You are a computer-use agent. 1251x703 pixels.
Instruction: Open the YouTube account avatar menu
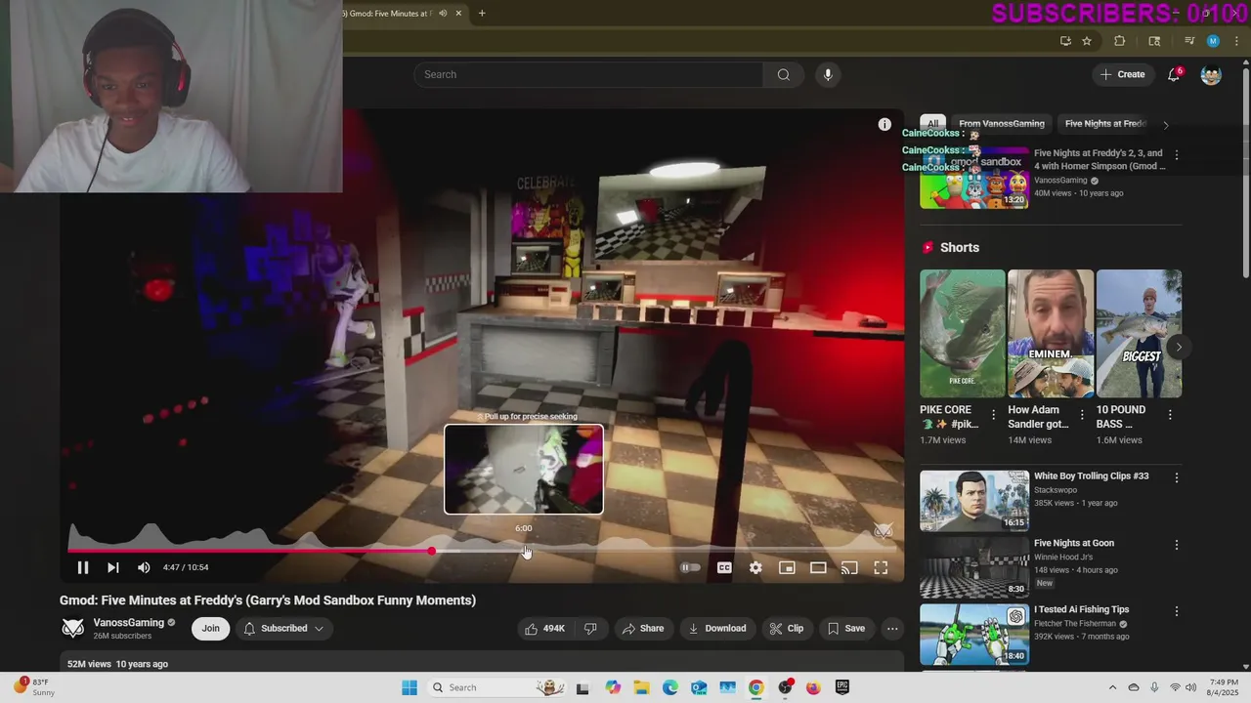click(1211, 74)
